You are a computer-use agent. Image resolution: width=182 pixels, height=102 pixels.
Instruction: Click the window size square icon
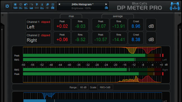[x=53, y=4]
